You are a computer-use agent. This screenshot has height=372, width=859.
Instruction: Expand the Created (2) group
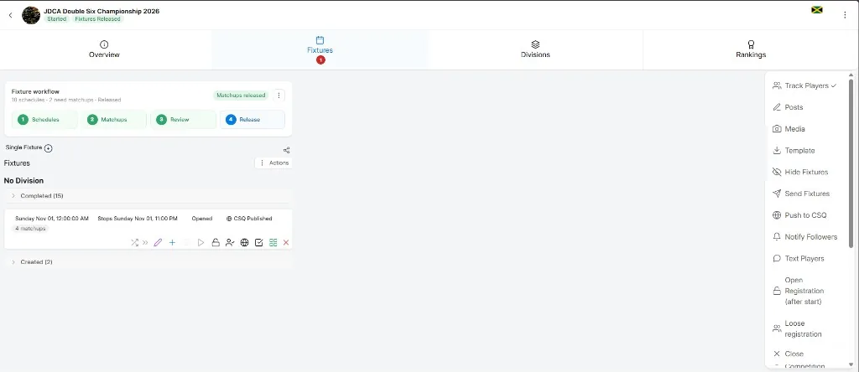(148, 262)
